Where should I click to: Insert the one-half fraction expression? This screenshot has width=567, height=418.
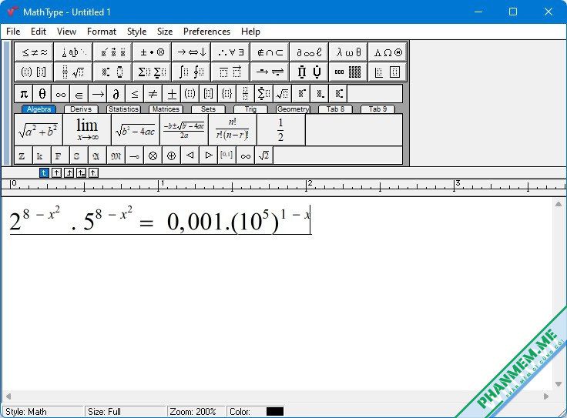coord(281,130)
